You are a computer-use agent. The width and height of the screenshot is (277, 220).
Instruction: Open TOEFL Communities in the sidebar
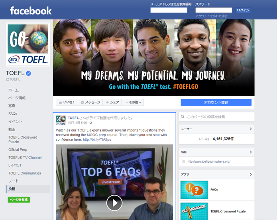coord(25,173)
